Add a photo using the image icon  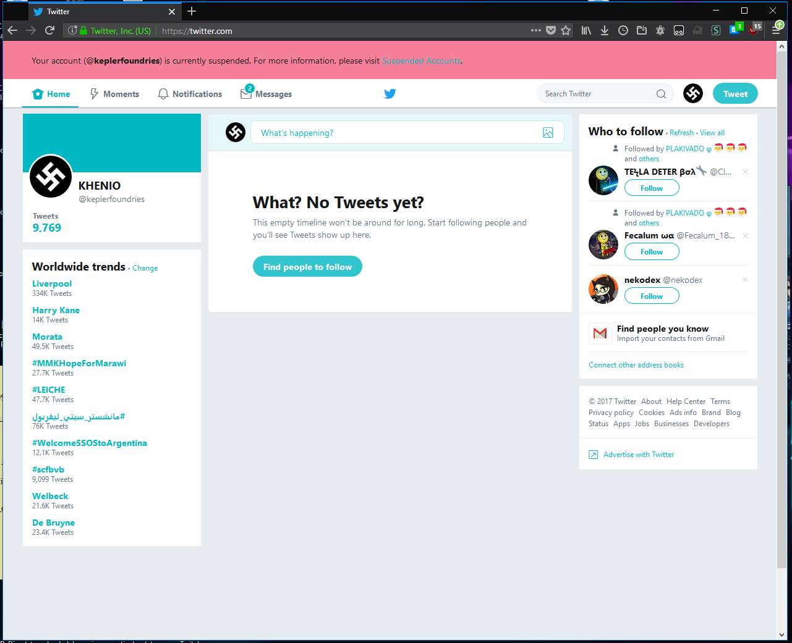[548, 132]
